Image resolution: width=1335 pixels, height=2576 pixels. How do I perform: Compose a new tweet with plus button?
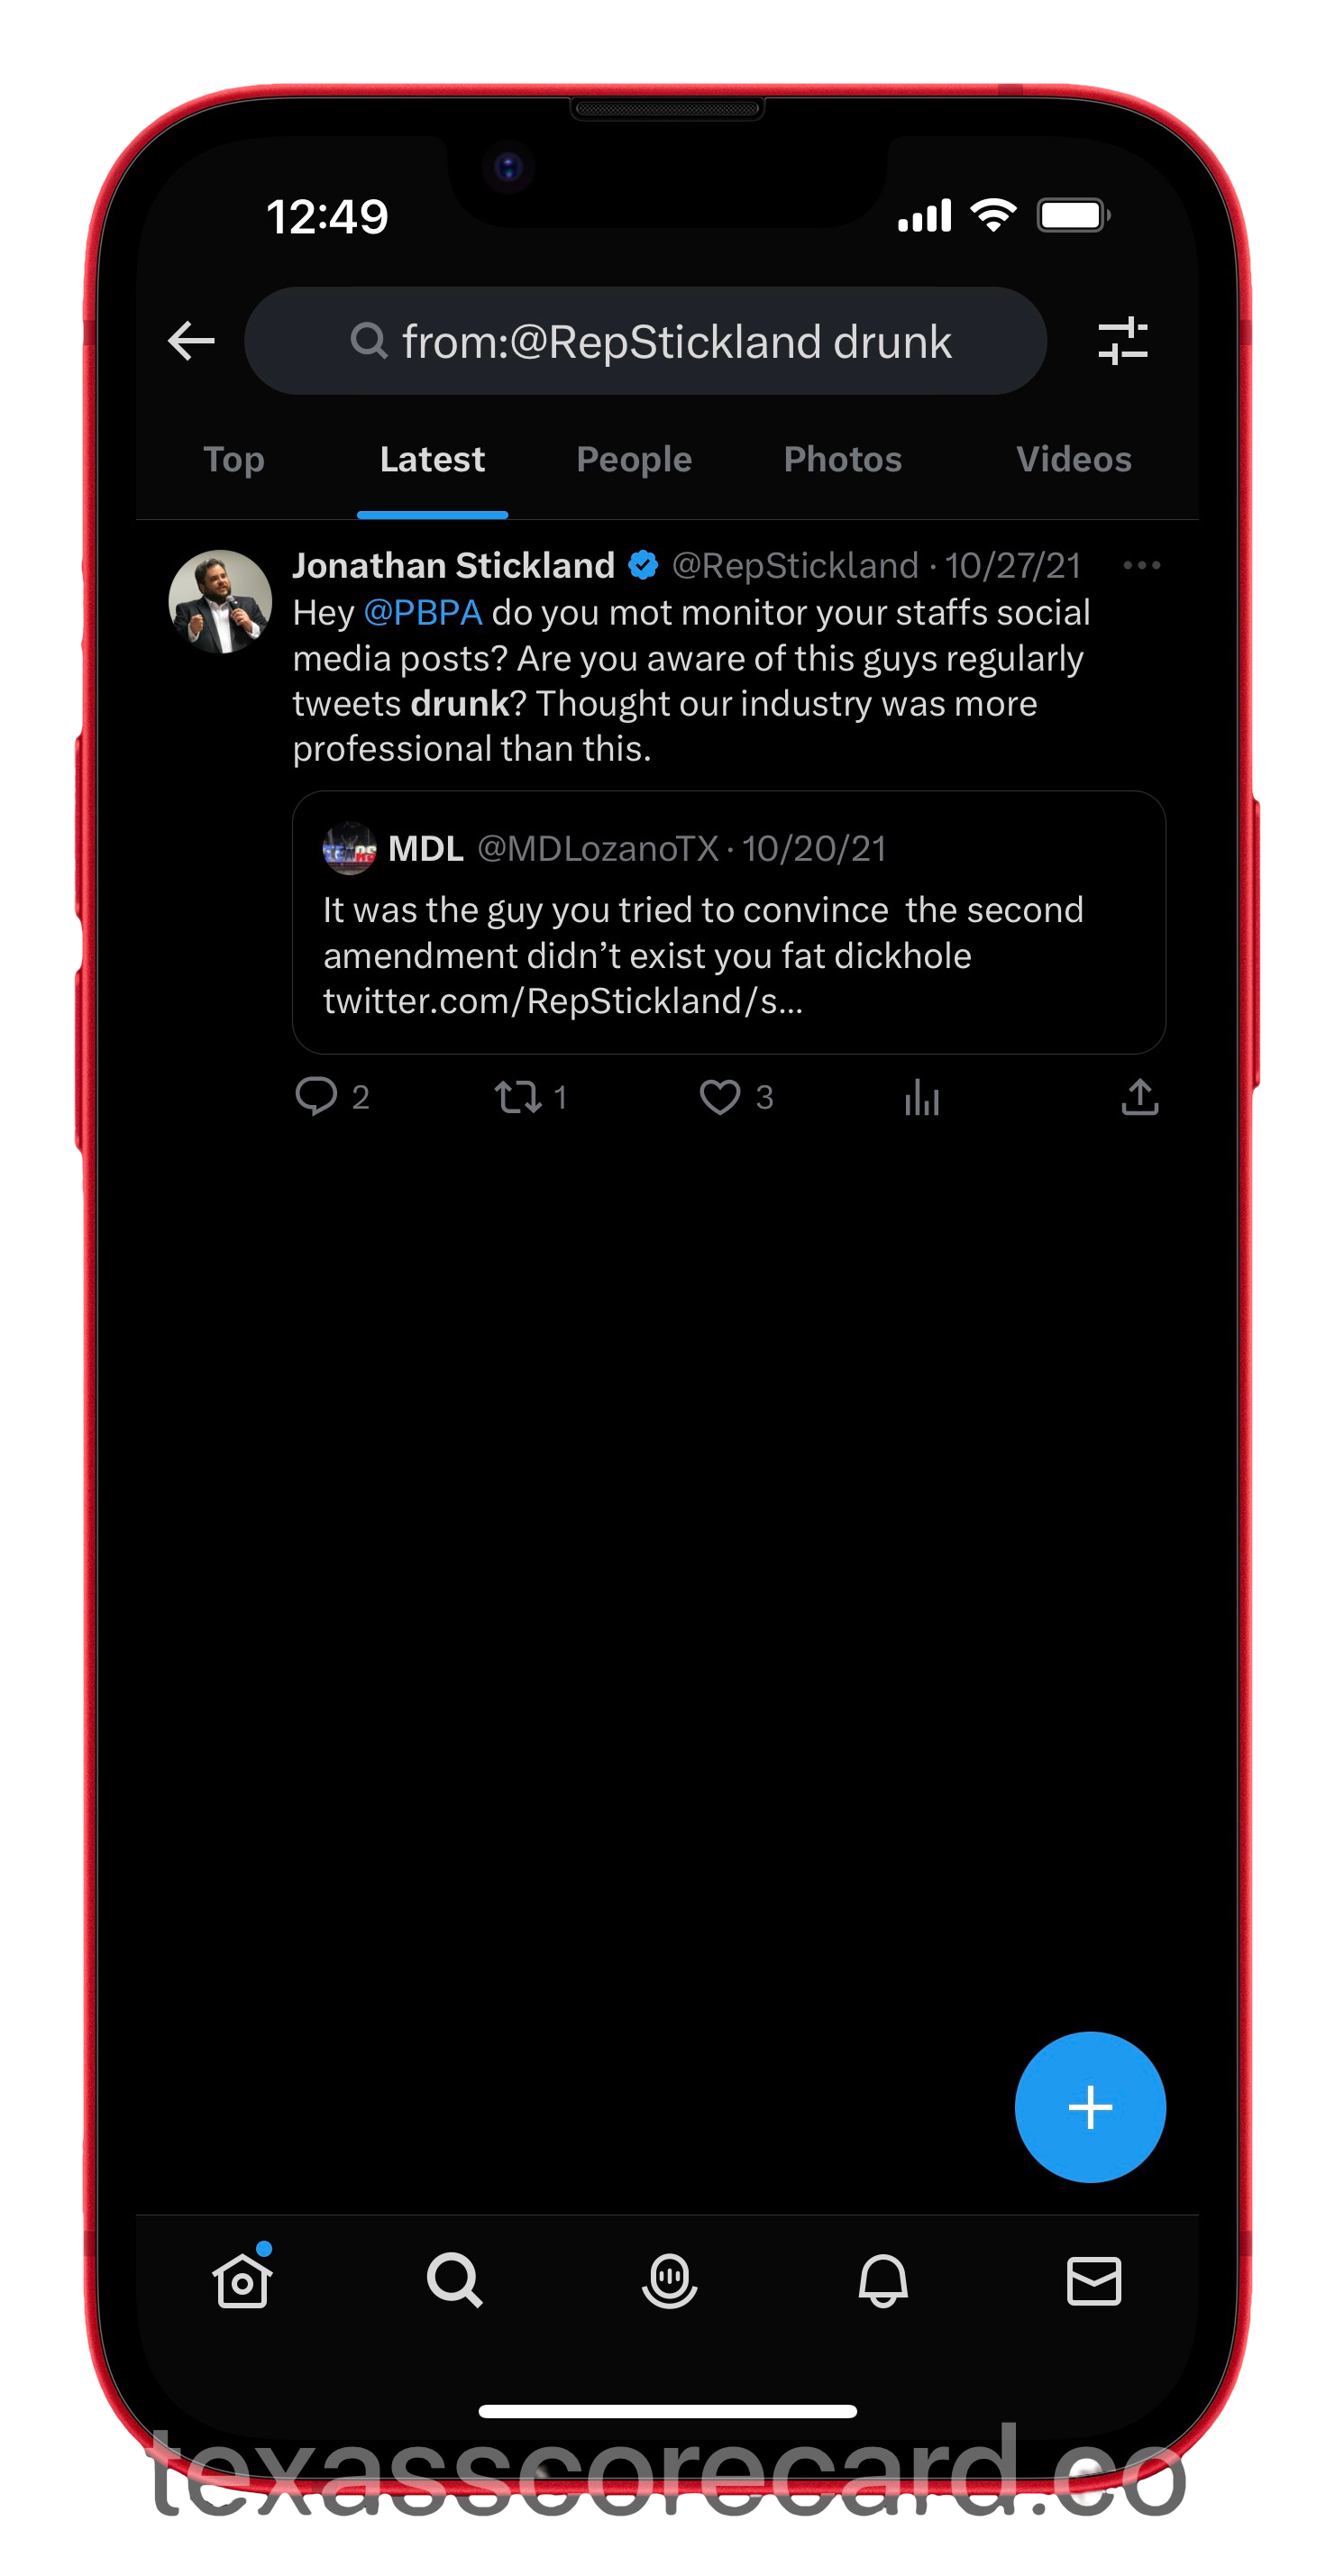(x=1090, y=2106)
